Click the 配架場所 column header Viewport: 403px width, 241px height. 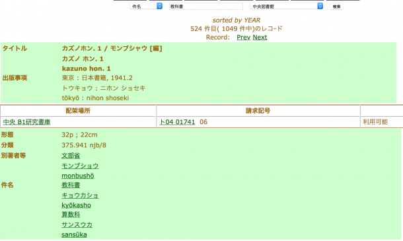(x=78, y=111)
